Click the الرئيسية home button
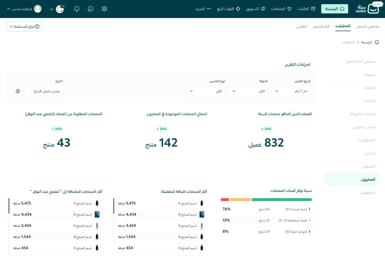This screenshot has width=385, height=259. point(334,9)
